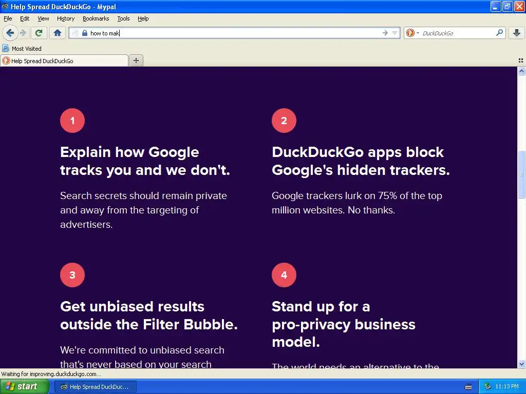
Task: Click the Forward arrow button
Action: [x=23, y=33]
